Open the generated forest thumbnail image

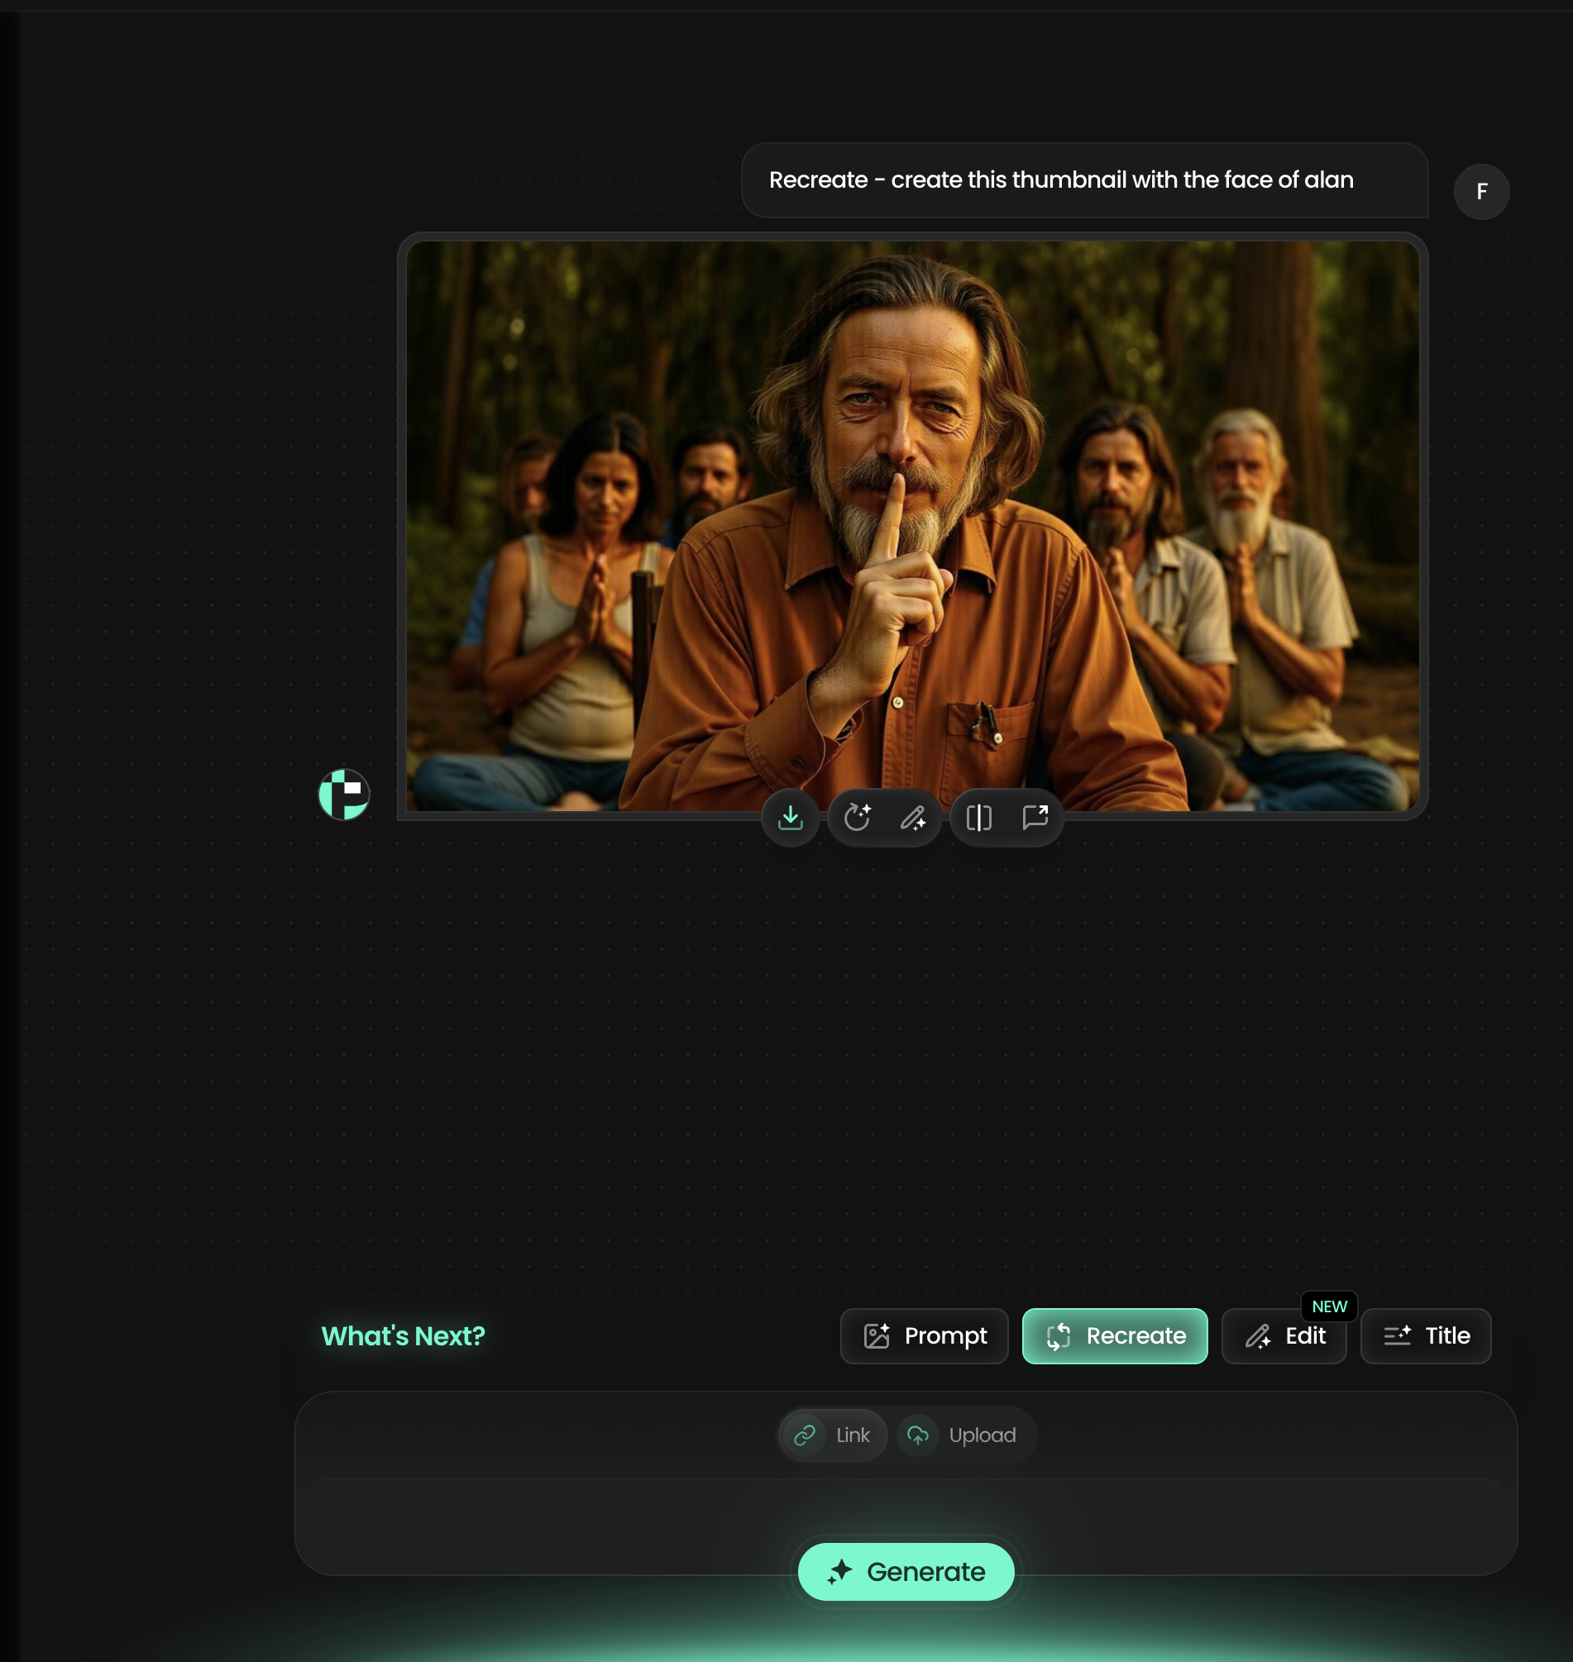pos(912,526)
